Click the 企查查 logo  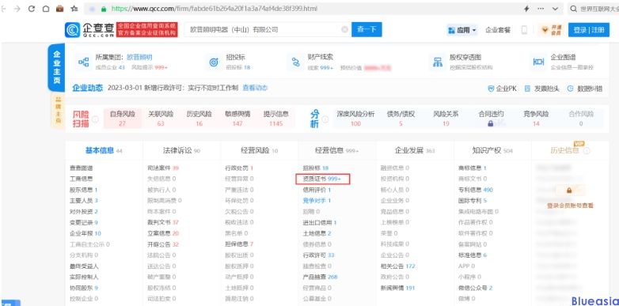tap(90, 29)
